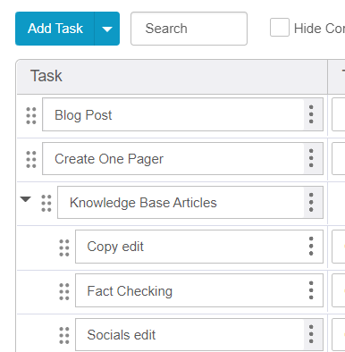Click the Fact Checking drag handle
Viewport: 345px width, 352px height.
point(64,291)
